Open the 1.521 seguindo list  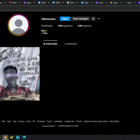click(84, 26)
